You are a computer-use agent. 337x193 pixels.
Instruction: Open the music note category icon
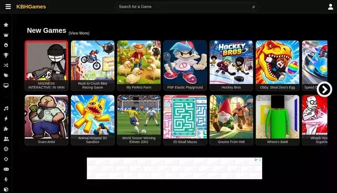point(6,109)
